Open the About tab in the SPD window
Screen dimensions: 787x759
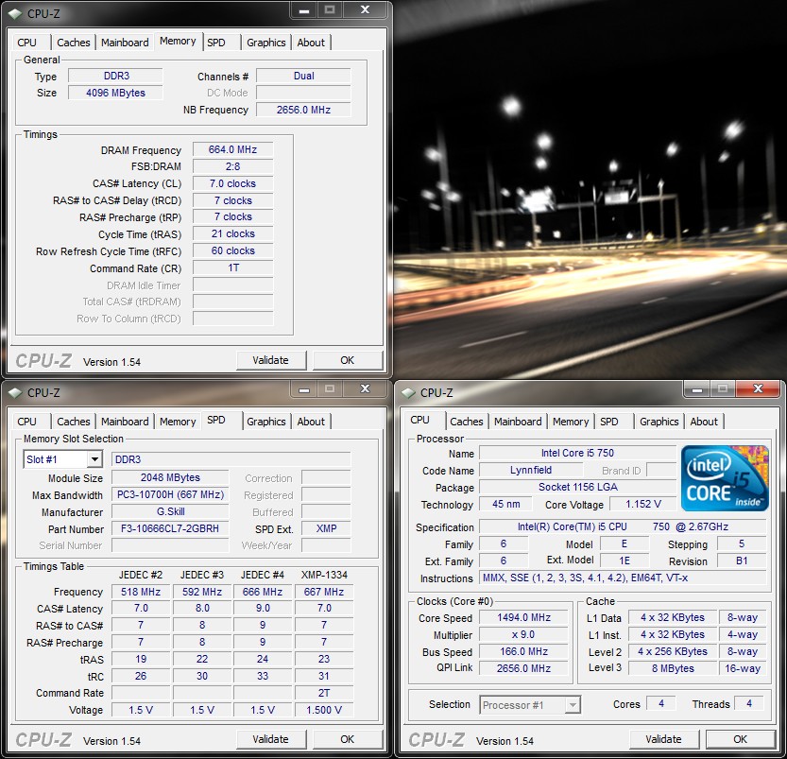click(311, 422)
